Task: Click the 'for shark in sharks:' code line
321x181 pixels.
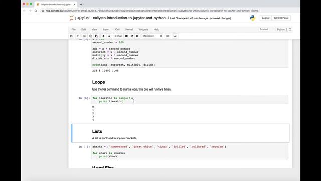Action: pyautogui.click(x=109, y=153)
